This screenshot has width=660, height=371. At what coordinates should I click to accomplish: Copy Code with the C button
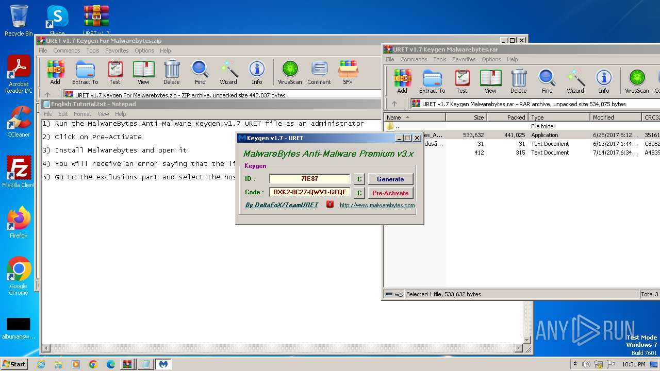tap(359, 193)
